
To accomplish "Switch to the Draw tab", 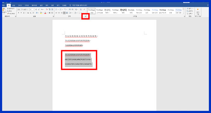I will pos(20,5).
